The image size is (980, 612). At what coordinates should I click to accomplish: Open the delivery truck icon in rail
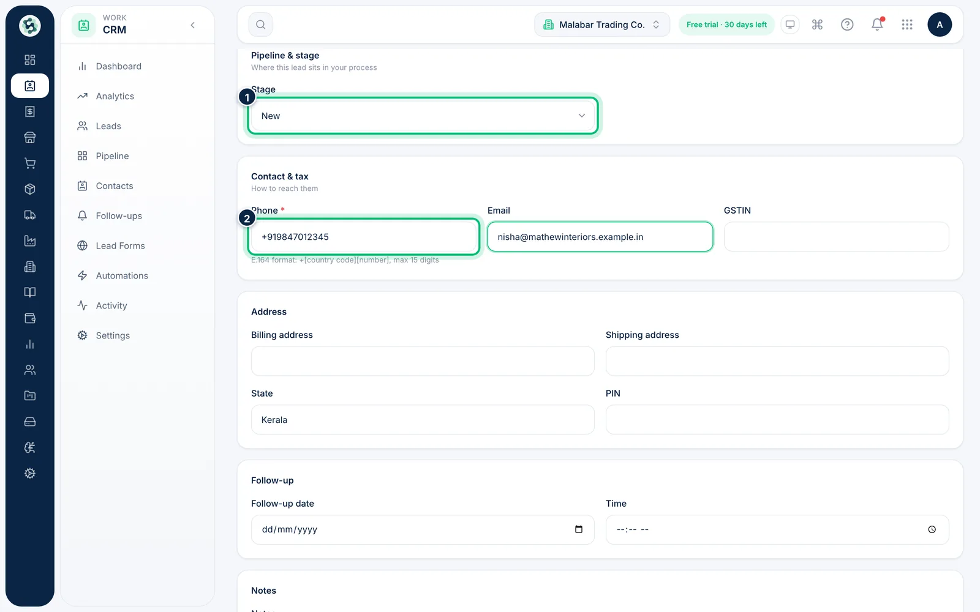(30, 215)
